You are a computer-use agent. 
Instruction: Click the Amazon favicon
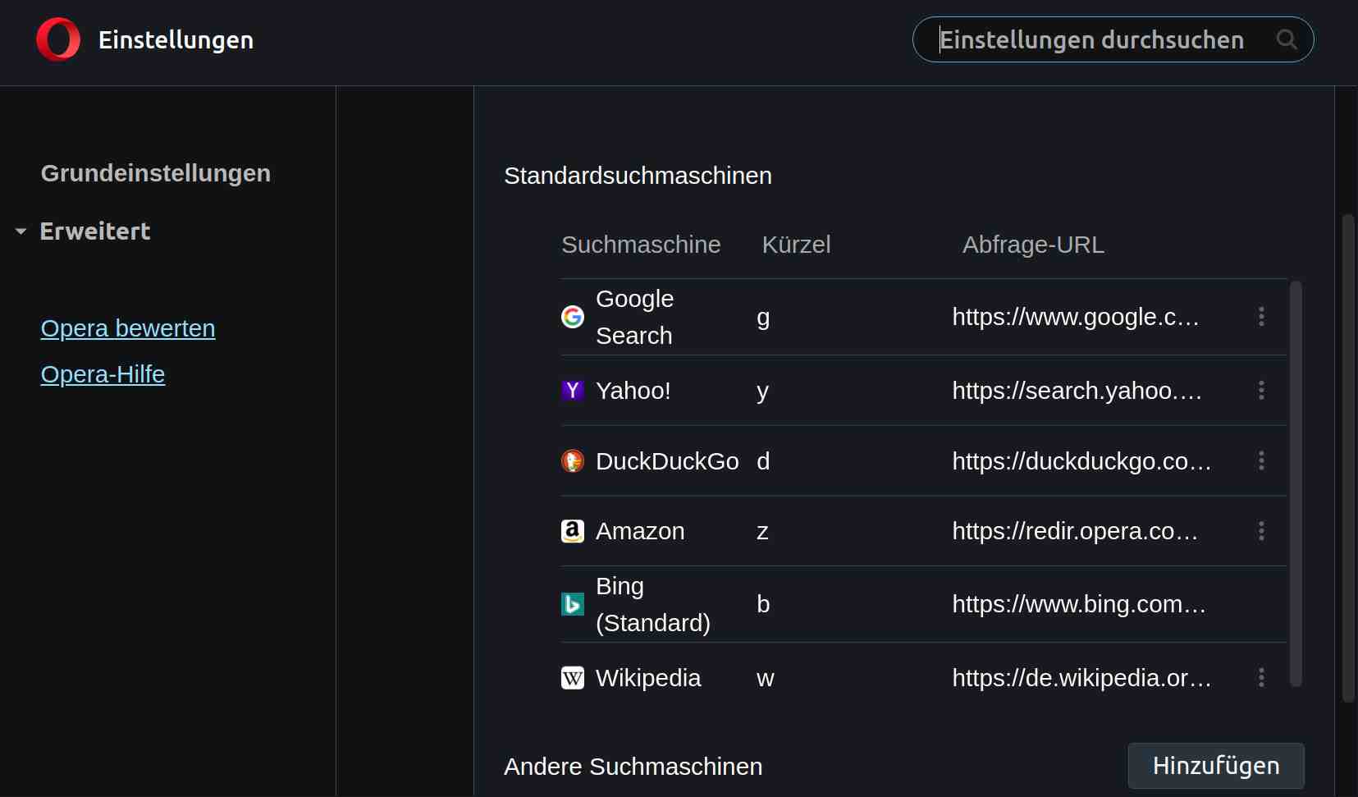(x=573, y=531)
